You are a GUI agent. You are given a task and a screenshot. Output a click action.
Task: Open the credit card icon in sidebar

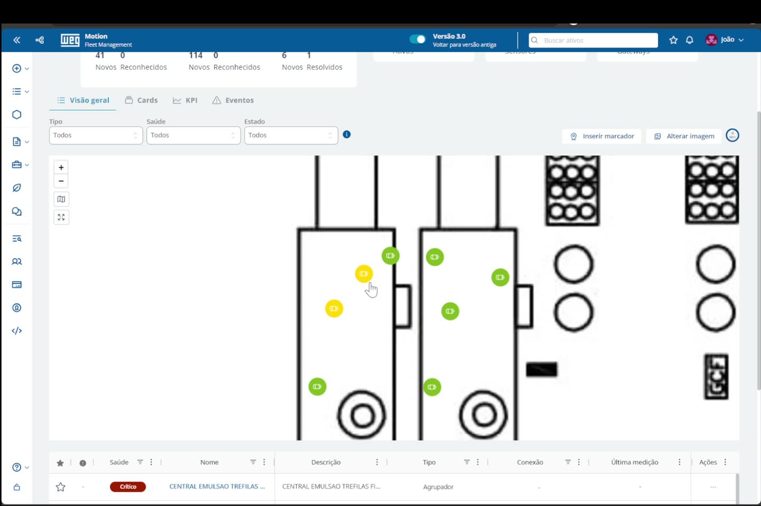coord(17,285)
